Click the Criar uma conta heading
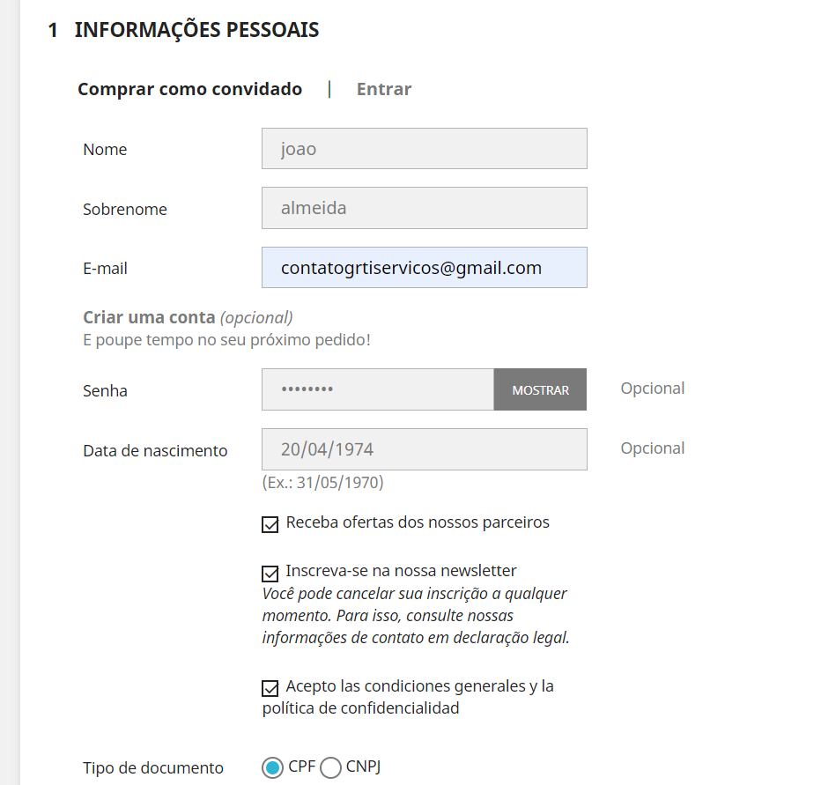The image size is (821, 785). click(149, 317)
